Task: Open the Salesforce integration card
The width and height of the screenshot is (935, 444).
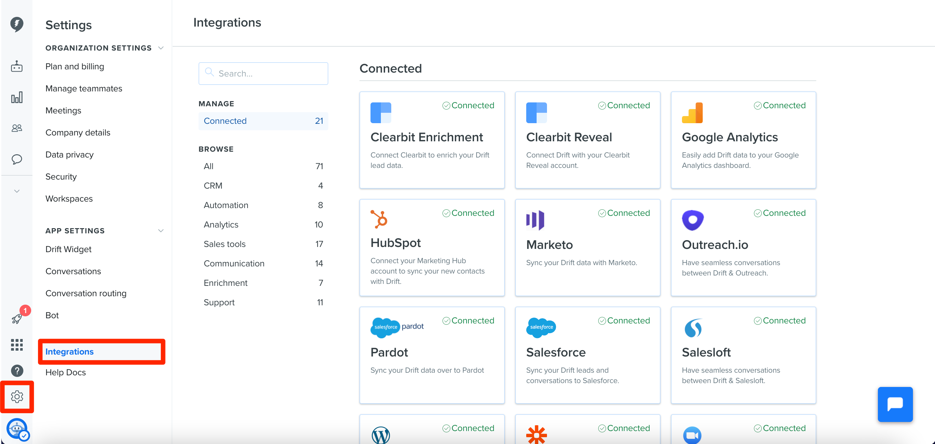Action: coord(588,355)
